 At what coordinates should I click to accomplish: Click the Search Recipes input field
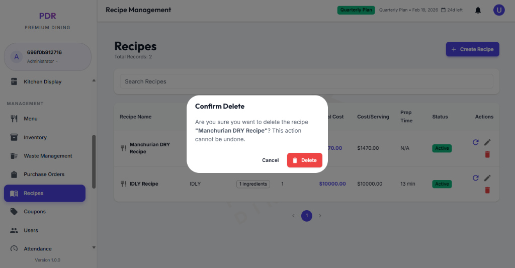pyautogui.click(x=306, y=81)
